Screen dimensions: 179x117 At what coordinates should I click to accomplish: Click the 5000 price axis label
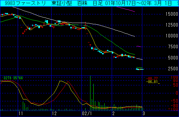(x=173, y=58)
